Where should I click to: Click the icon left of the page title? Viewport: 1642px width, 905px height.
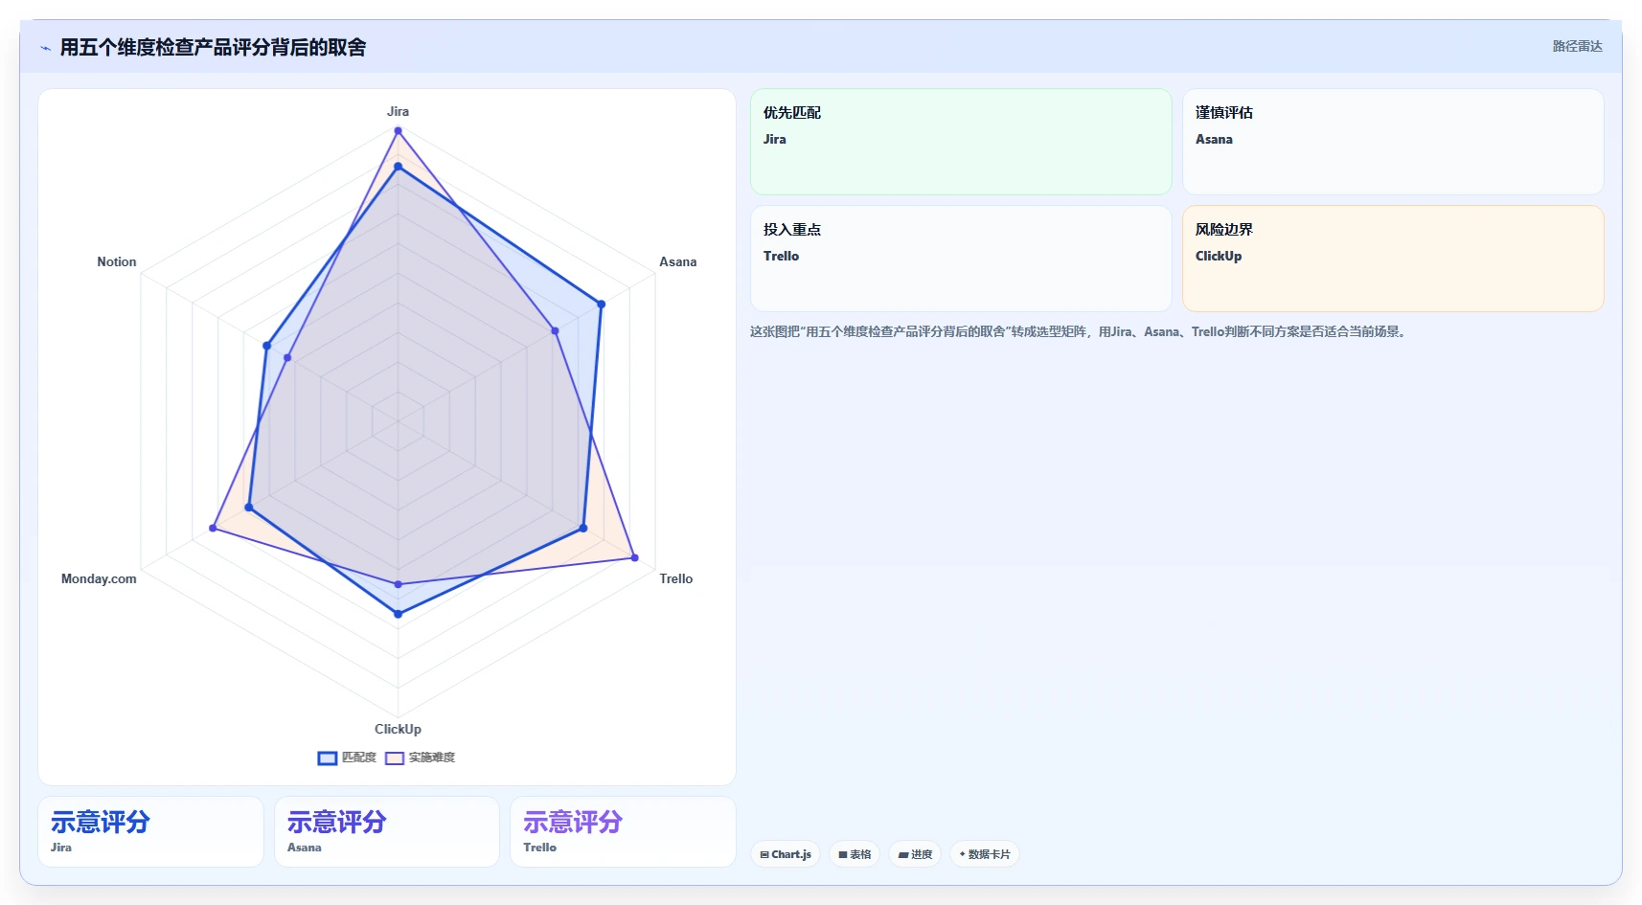click(x=45, y=48)
